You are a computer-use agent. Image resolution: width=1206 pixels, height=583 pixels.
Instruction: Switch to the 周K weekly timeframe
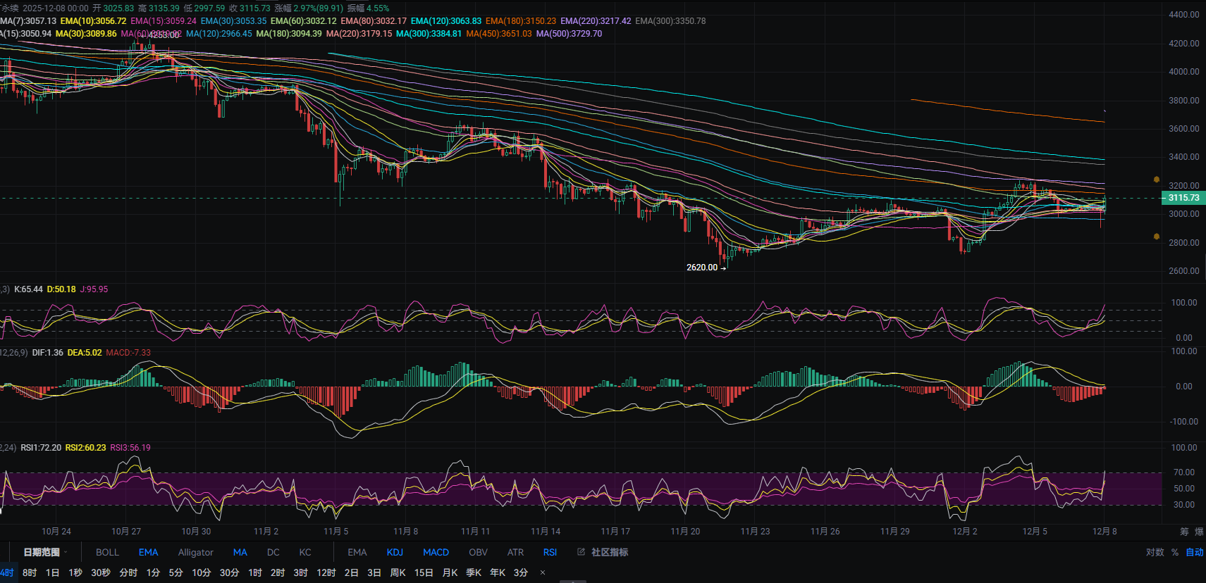398,572
